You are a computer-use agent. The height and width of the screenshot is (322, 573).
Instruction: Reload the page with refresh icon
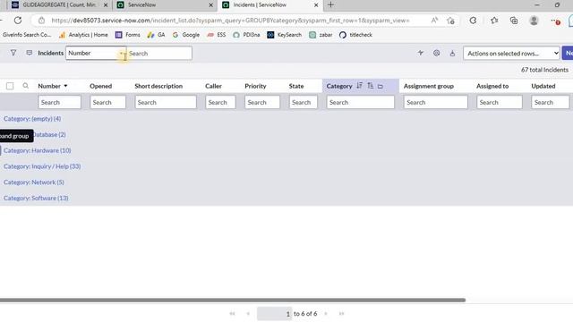pyautogui.click(x=18, y=21)
